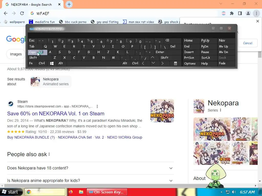Select the Images search filter tab
This screenshot has width=262, height=196.
tap(16, 54)
